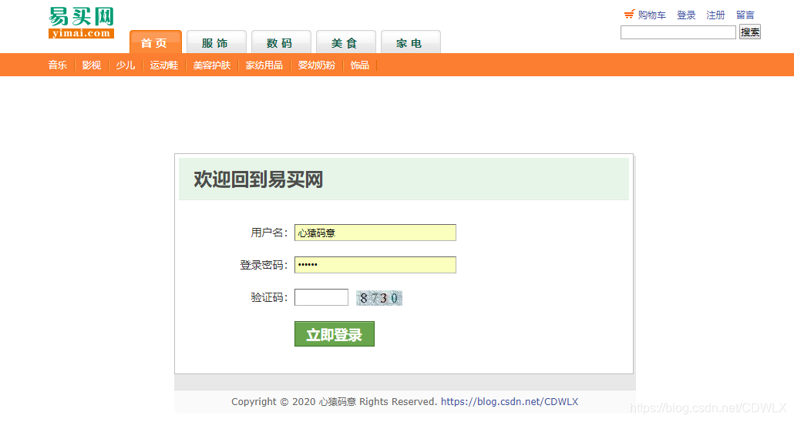Image resolution: width=794 pixels, height=422 pixels.
Task: Open the 饰品 category
Action: (x=359, y=65)
